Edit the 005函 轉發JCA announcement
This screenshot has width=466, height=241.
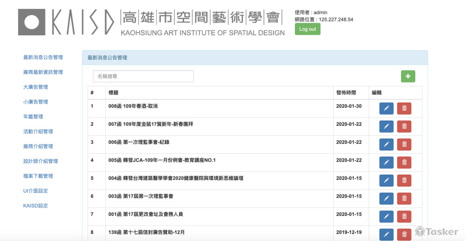coord(386,163)
